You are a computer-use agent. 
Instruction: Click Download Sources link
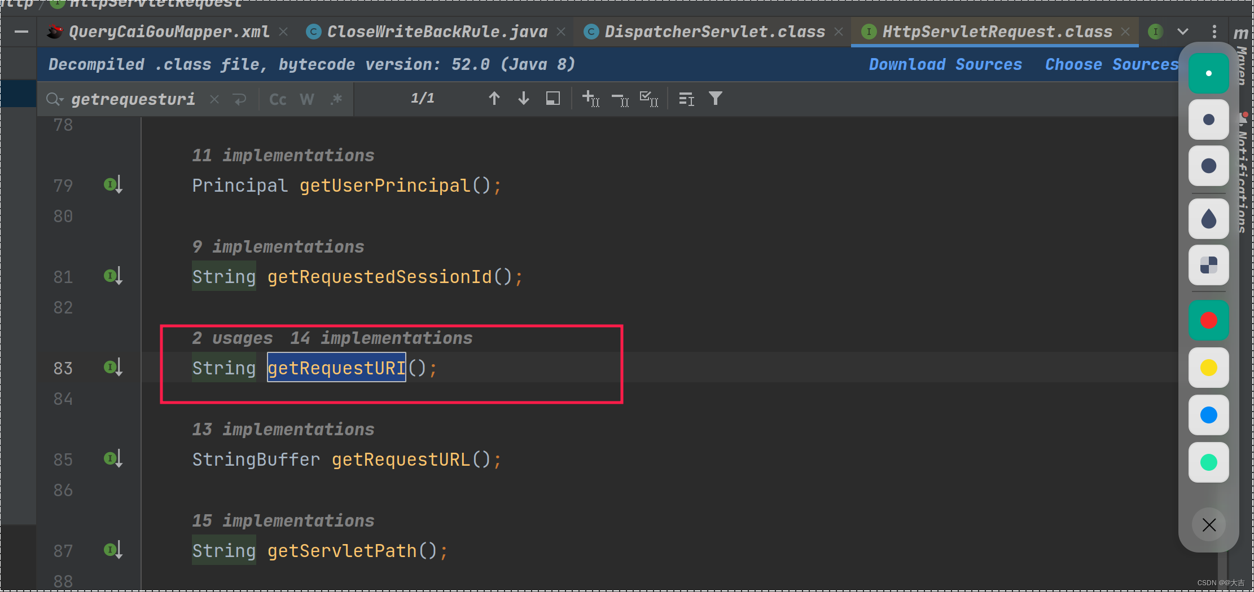pos(945,64)
